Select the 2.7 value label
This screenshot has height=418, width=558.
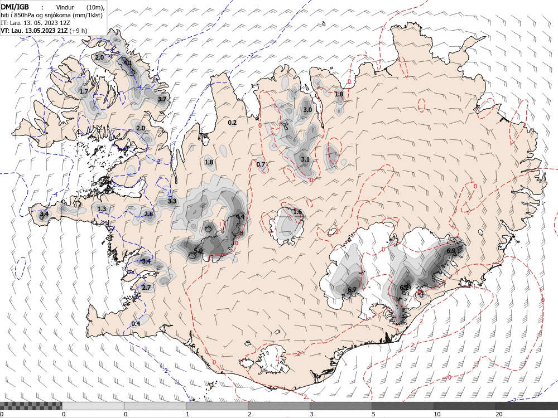tap(146, 288)
